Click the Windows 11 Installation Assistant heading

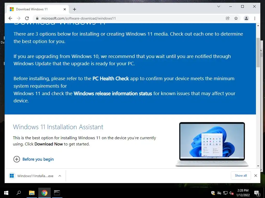coord(58,127)
